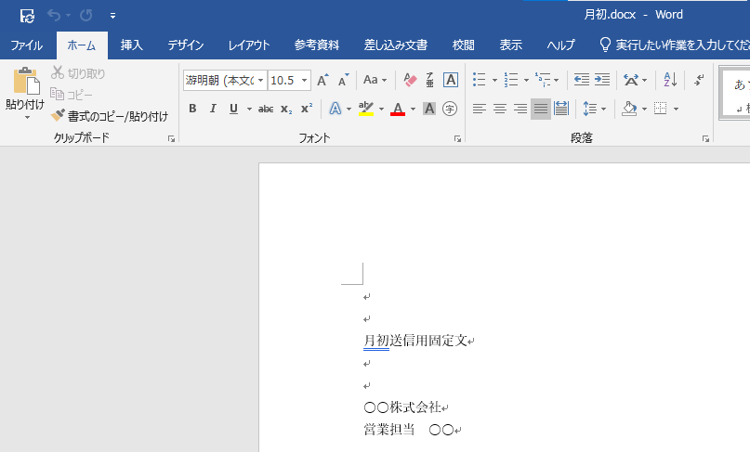Toggle Underline formatting
Viewport: 750px width, 452px height.
[233, 109]
